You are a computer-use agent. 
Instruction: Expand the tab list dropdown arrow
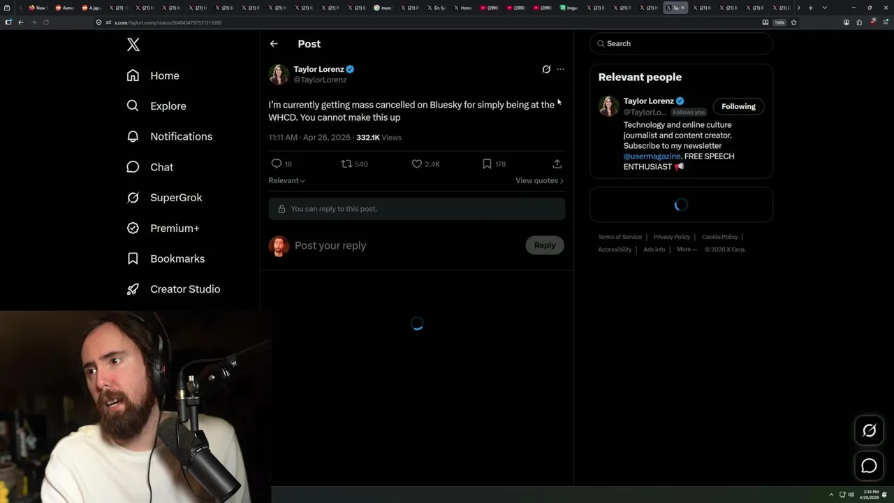click(825, 8)
